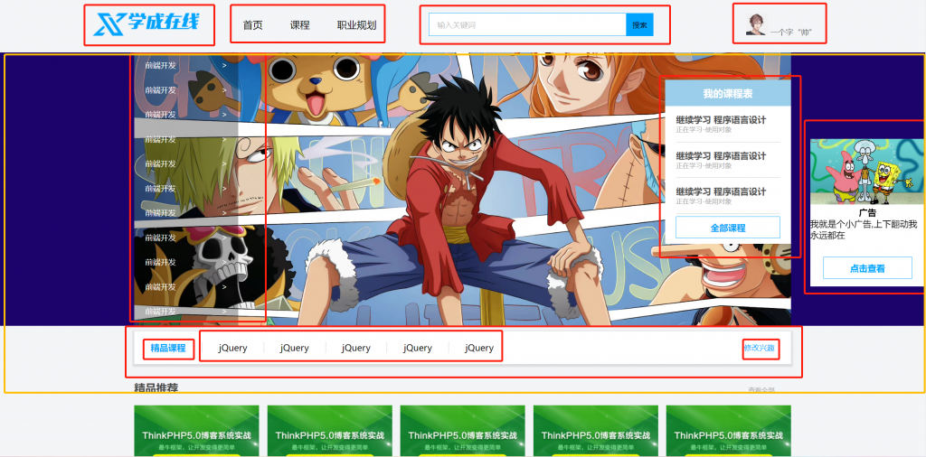This screenshot has width=926, height=457.
Task: Open 全部课程 in the course panel
Action: [x=728, y=228]
